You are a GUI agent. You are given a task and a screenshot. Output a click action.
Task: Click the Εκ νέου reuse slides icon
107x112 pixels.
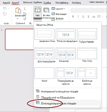point(46,10)
